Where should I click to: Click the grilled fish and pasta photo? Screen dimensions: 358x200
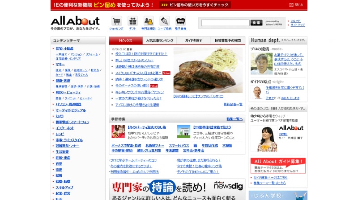coord(208,70)
